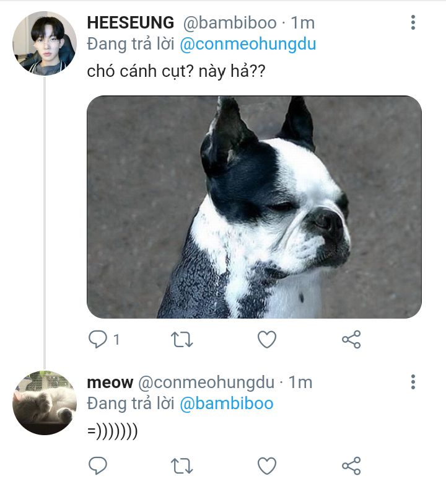Image resolution: width=446 pixels, height=486 pixels.
Task: Retweet meow's tweet
Action: 182,465
